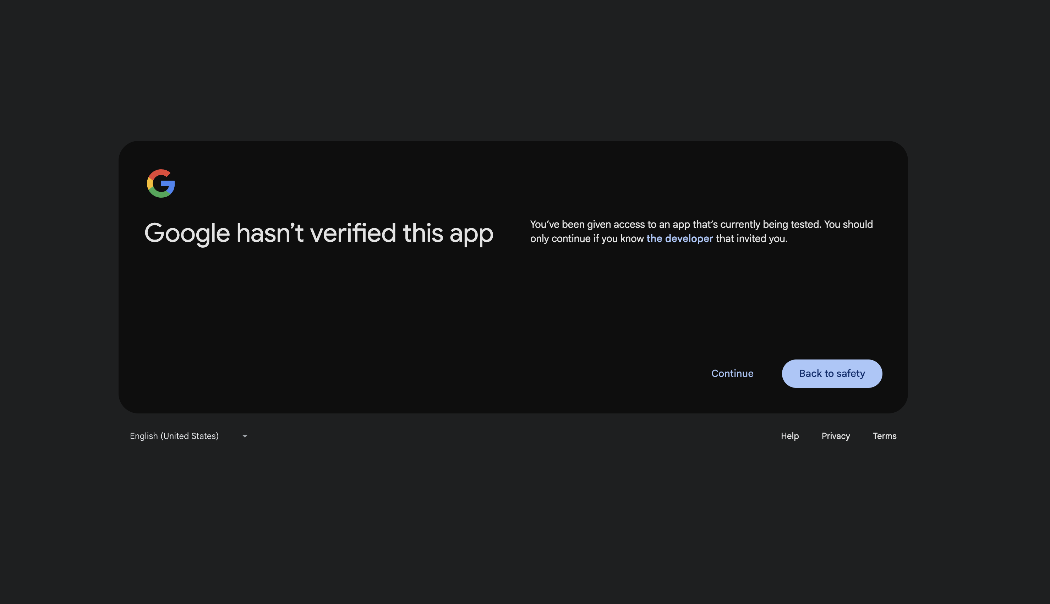The image size is (1050, 604).
Task: Click the "You've been given access" sentence
Action: pyautogui.click(x=676, y=224)
